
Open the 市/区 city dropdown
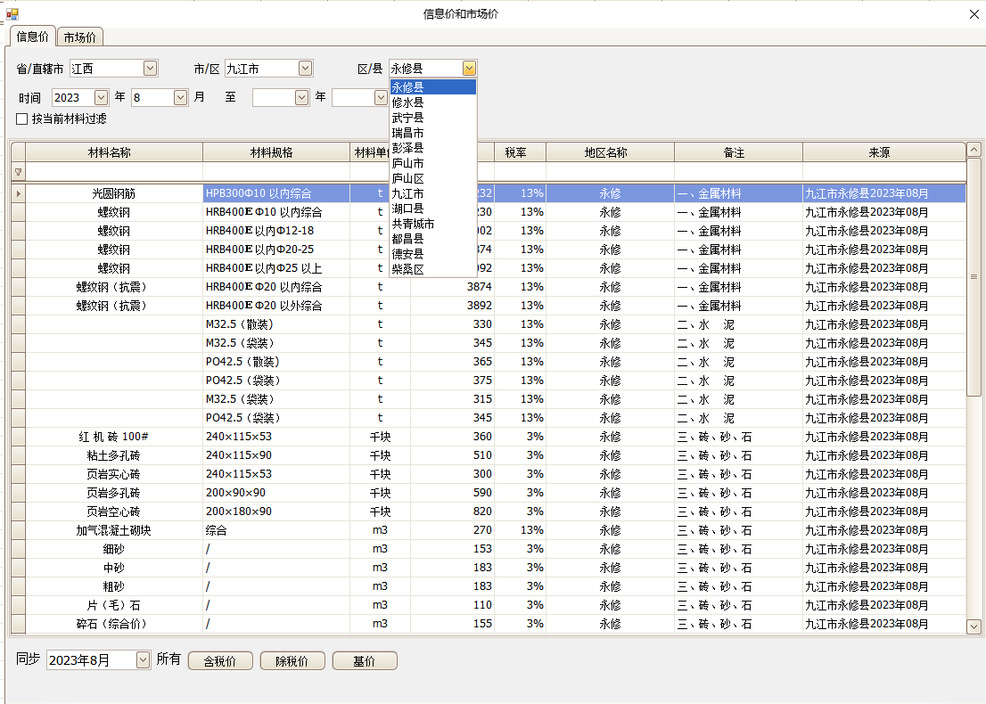click(305, 68)
